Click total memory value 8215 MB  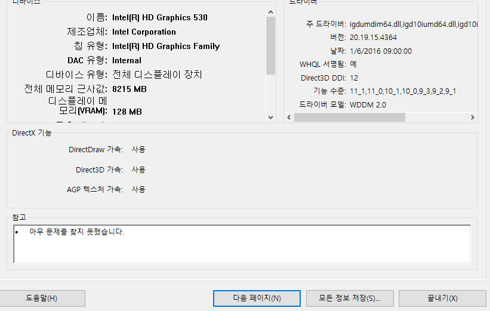click(x=130, y=89)
